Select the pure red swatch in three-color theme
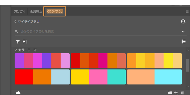 pos(24,77)
